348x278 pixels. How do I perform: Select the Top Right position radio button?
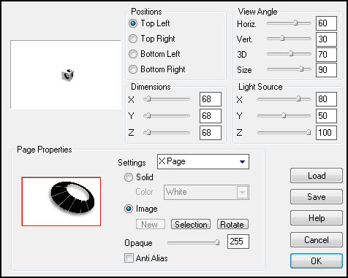(x=133, y=39)
